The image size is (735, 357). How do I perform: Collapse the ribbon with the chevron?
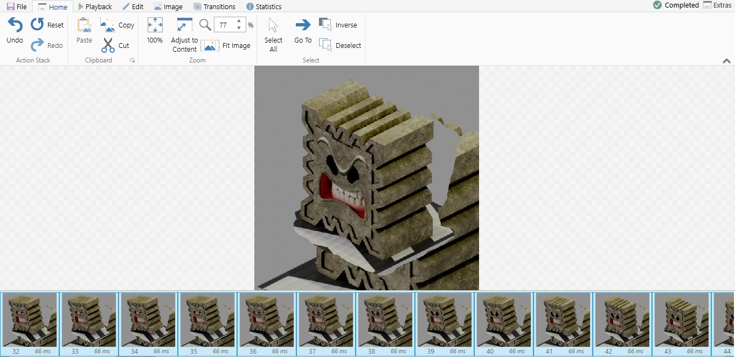click(726, 61)
